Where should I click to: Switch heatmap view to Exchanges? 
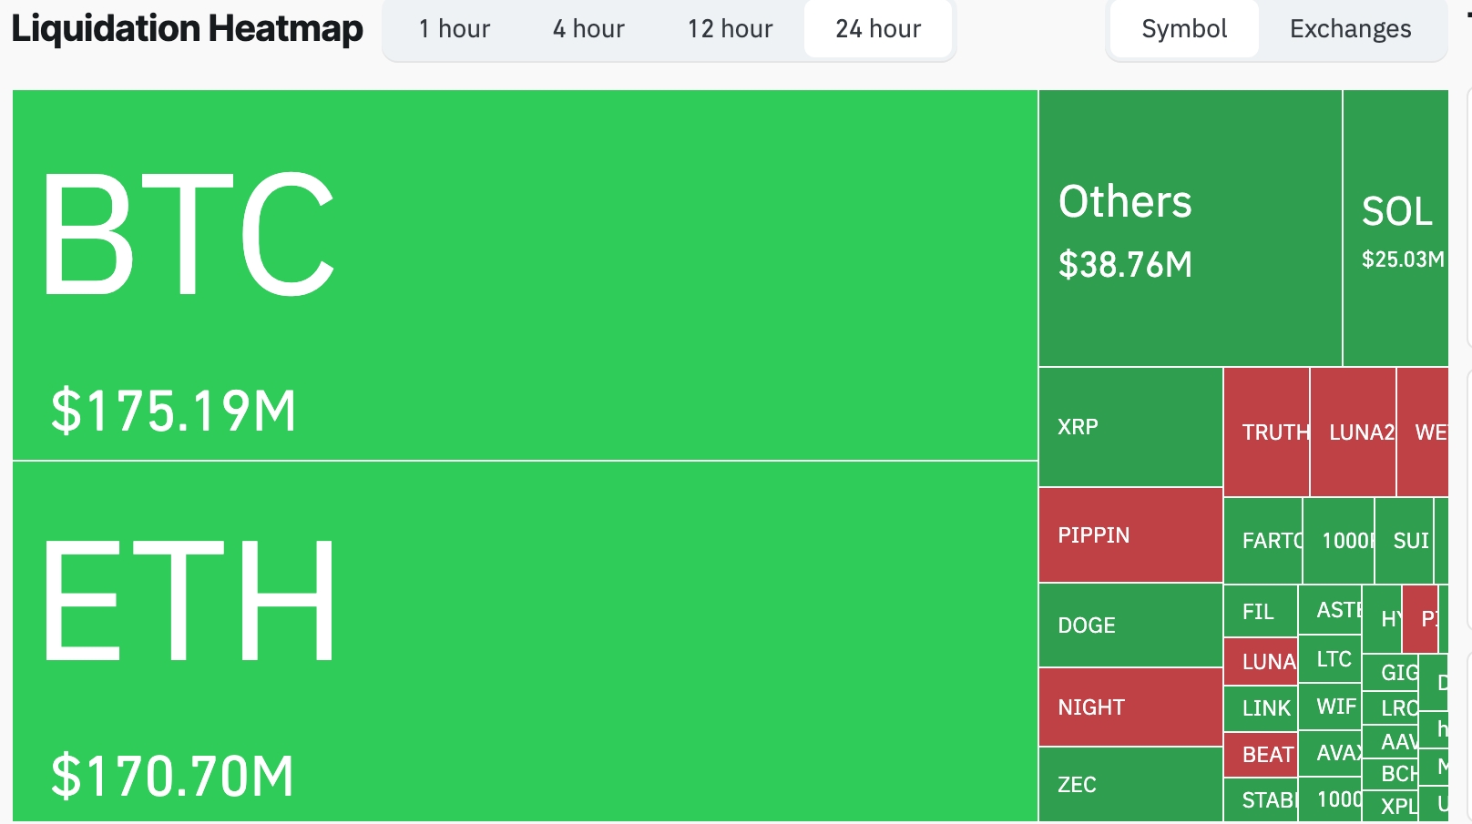1350,29
